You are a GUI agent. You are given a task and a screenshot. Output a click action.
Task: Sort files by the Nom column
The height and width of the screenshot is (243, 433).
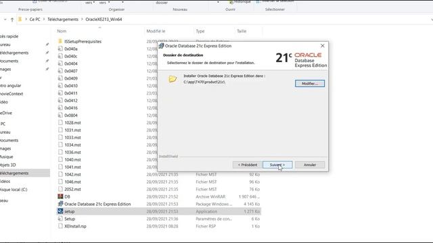62,31
